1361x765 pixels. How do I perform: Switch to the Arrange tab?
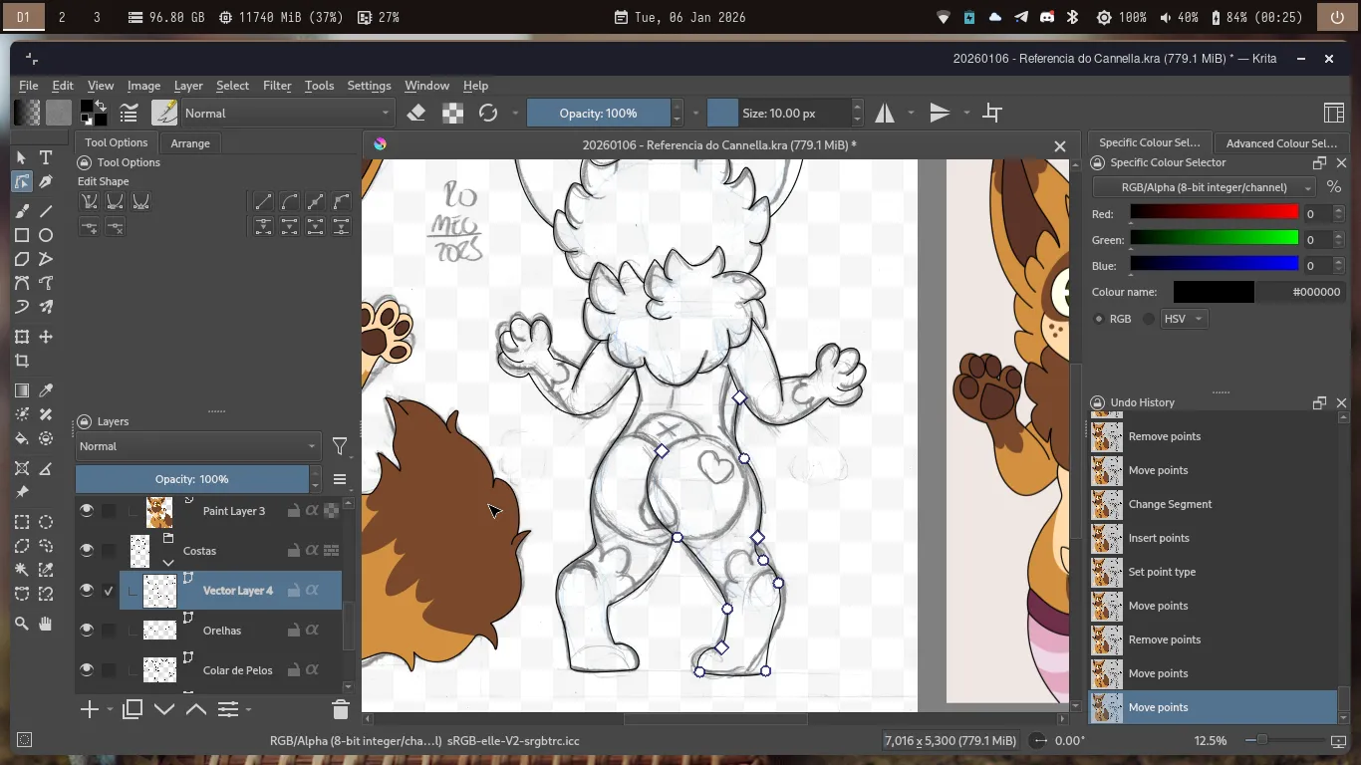pos(190,143)
